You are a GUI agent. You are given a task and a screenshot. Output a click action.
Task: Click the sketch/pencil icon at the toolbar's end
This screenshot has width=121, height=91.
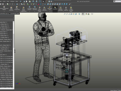point(70,4)
